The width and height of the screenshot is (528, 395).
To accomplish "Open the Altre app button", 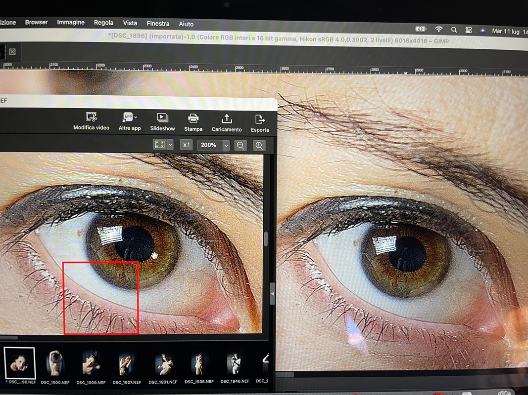I will 128,121.
